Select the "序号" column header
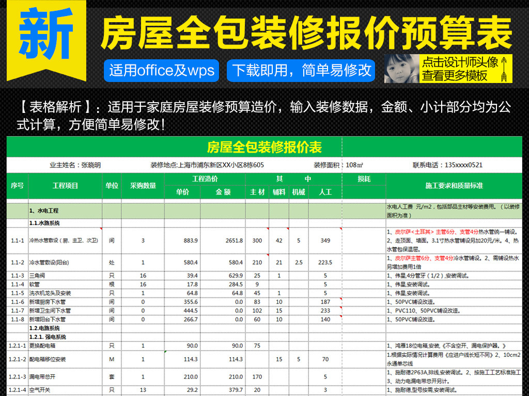Image resolution: width=529 pixels, height=396 pixels. [17, 186]
